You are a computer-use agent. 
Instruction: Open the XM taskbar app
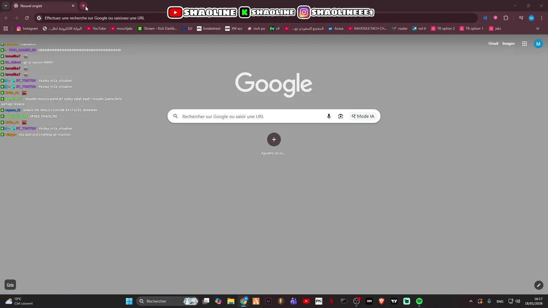pos(369,301)
